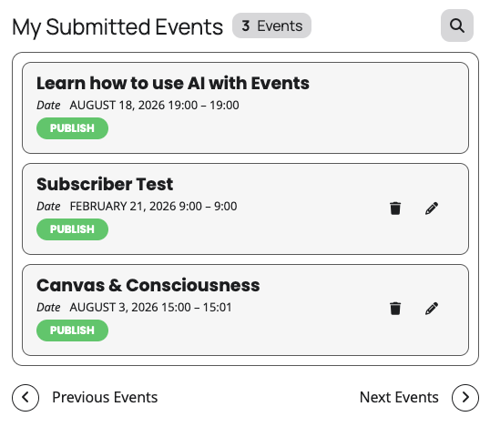490x427 pixels.
Task: Delete the Canvas & Consciousness event
Action: click(395, 309)
